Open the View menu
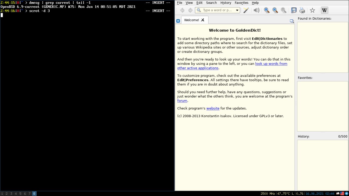Image resolution: width=349 pixels, height=196 pixels. point(189,3)
